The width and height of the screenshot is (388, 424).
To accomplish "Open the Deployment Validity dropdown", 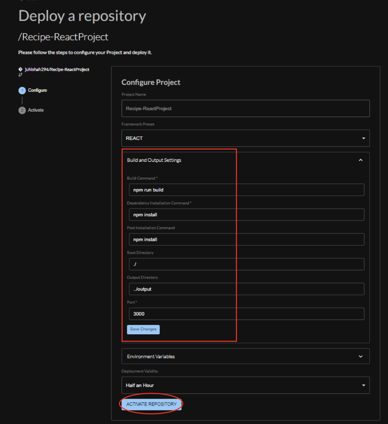I will pyautogui.click(x=245, y=385).
